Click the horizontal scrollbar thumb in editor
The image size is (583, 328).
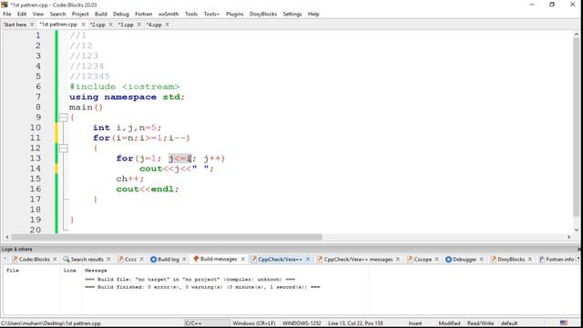pos(167,237)
